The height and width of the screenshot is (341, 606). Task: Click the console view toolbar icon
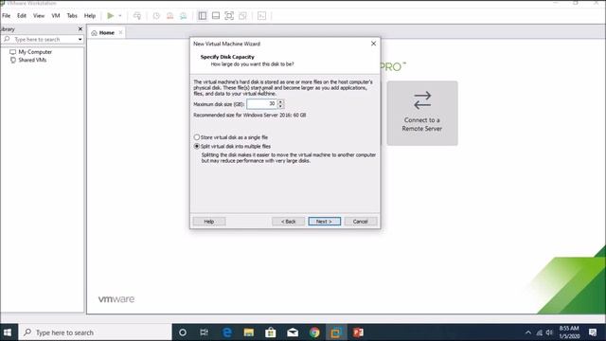pyautogui.click(x=261, y=16)
